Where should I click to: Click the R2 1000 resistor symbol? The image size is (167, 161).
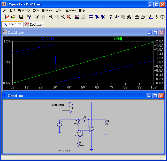coord(79,144)
